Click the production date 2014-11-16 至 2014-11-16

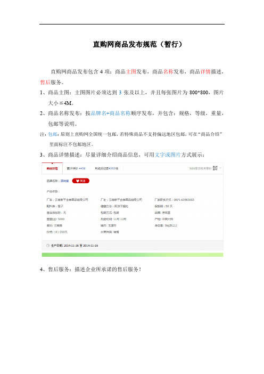[81, 246]
